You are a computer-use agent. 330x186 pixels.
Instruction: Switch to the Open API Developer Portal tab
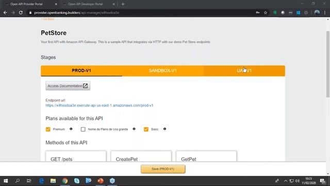pos(86,4)
